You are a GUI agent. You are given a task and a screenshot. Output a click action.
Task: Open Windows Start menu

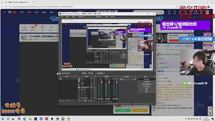[x=3, y=119]
